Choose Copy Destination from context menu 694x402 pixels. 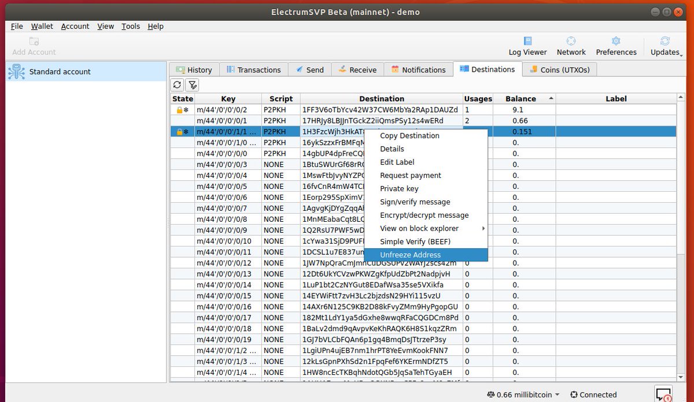(x=426, y=136)
